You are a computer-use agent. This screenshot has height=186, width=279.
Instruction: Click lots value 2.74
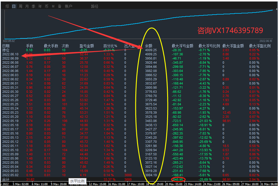[x=29, y=121]
